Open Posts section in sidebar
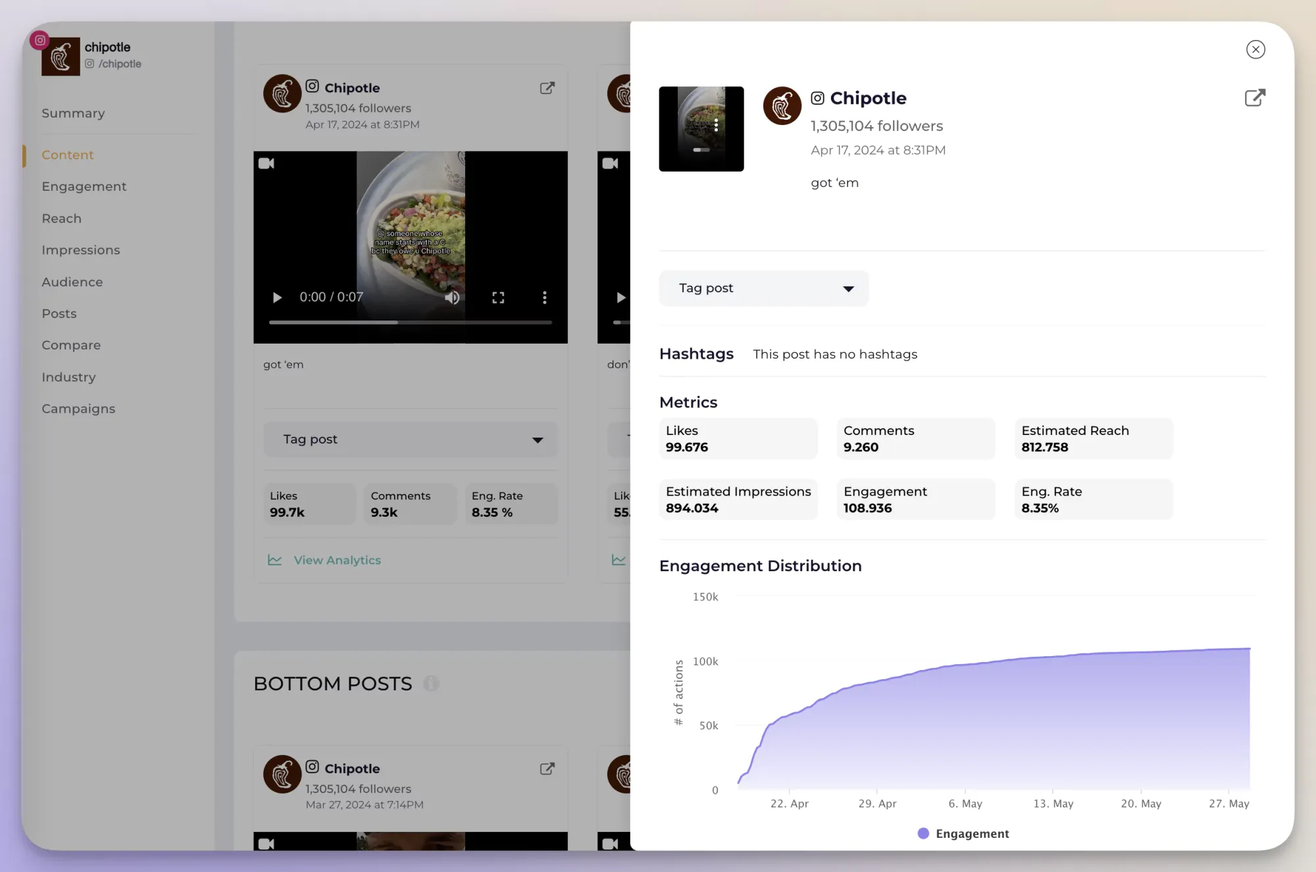Viewport: 1316px width, 872px height. pos(59,314)
